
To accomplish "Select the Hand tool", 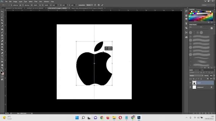I will (x=2, y=65).
